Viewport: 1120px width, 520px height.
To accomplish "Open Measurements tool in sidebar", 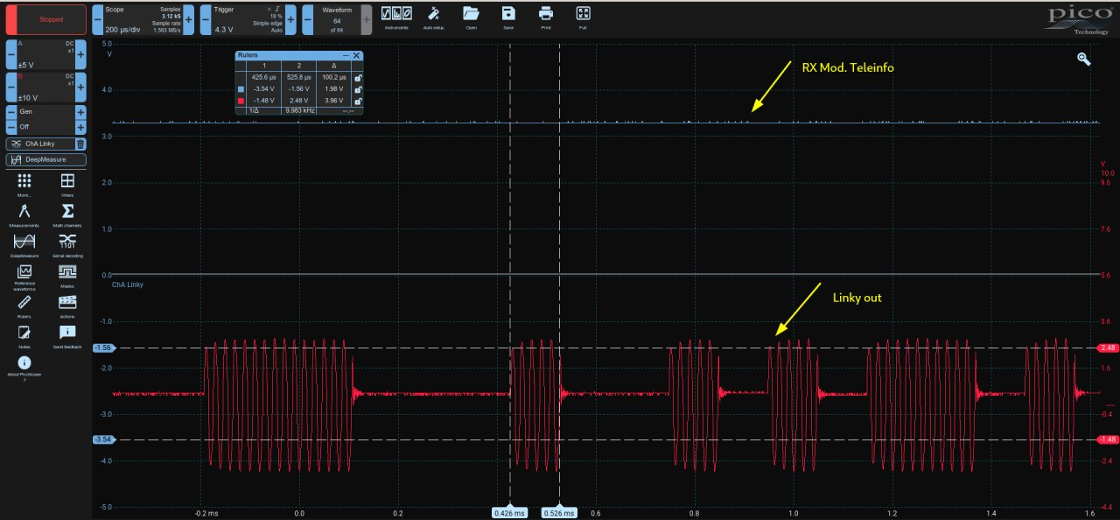I will click(24, 215).
